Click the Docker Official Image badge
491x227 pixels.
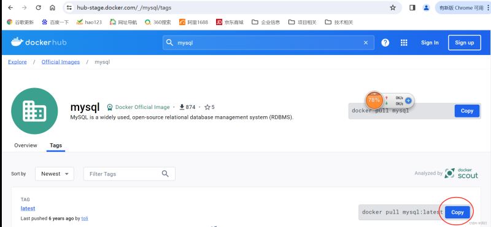click(138, 107)
